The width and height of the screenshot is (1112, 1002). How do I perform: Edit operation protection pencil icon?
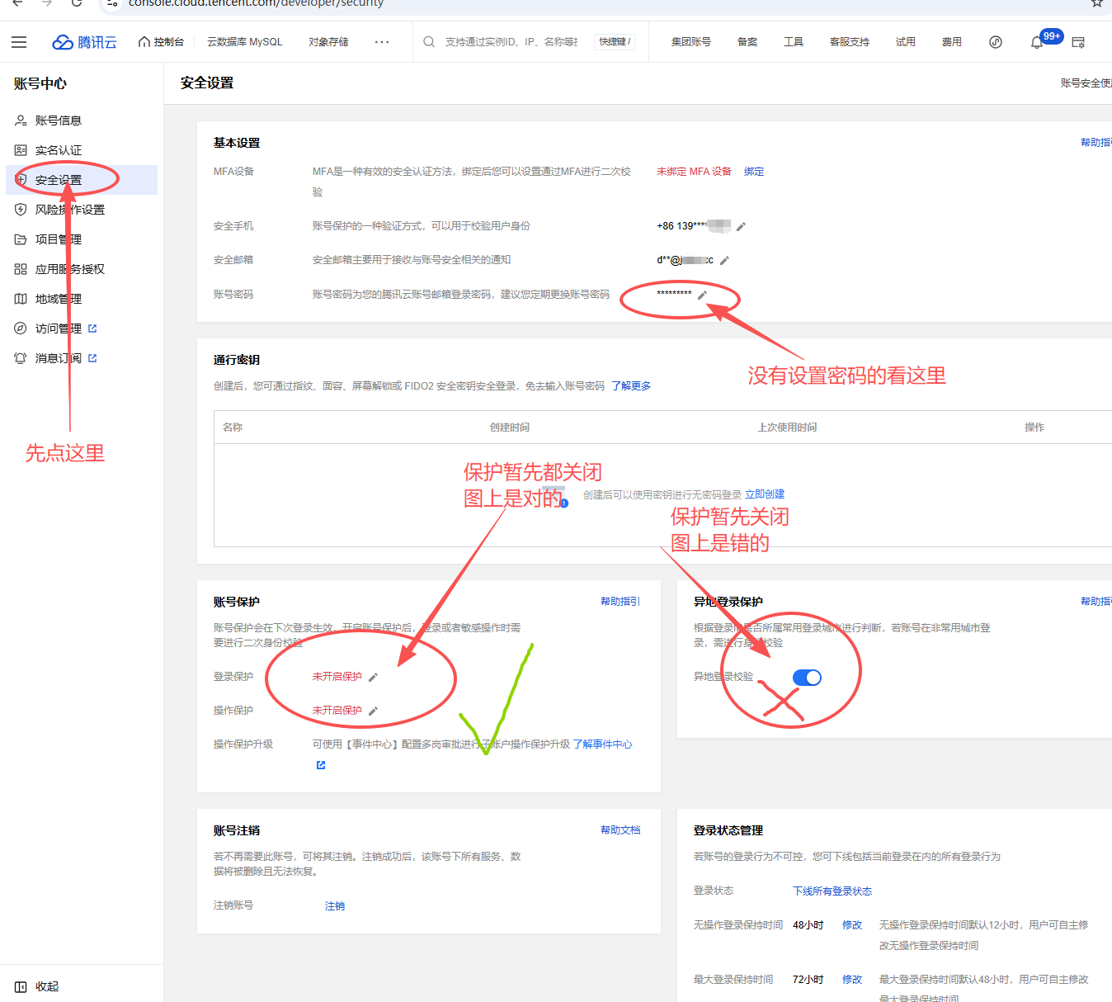(373, 711)
